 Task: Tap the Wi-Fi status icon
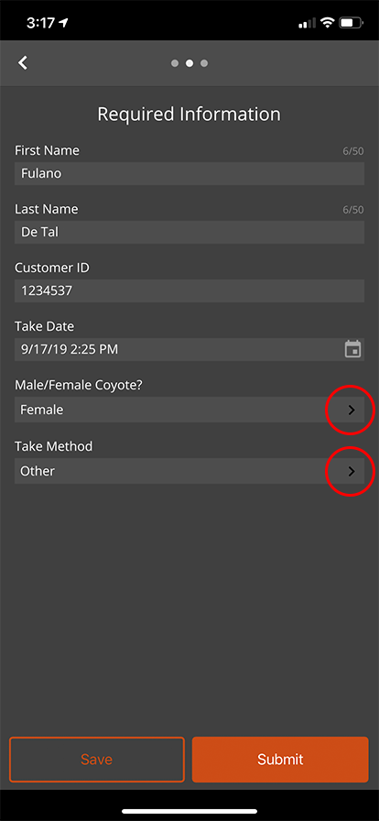click(x=328, y=23)
